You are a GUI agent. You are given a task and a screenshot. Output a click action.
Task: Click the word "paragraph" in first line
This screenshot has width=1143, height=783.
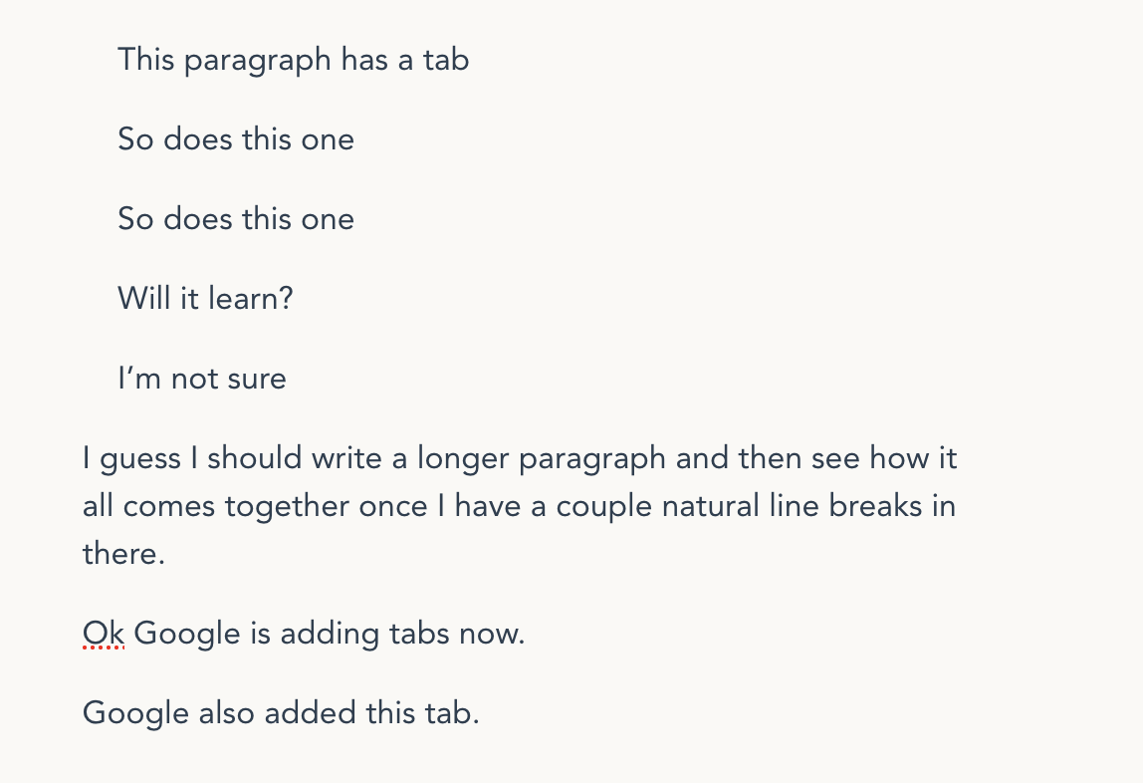tap(257, 61)
